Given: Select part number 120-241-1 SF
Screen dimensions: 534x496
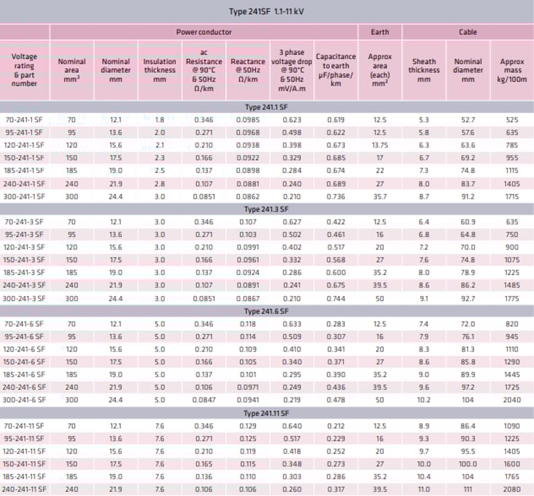Looking at the screenshot, I should [x=24, y=145].
